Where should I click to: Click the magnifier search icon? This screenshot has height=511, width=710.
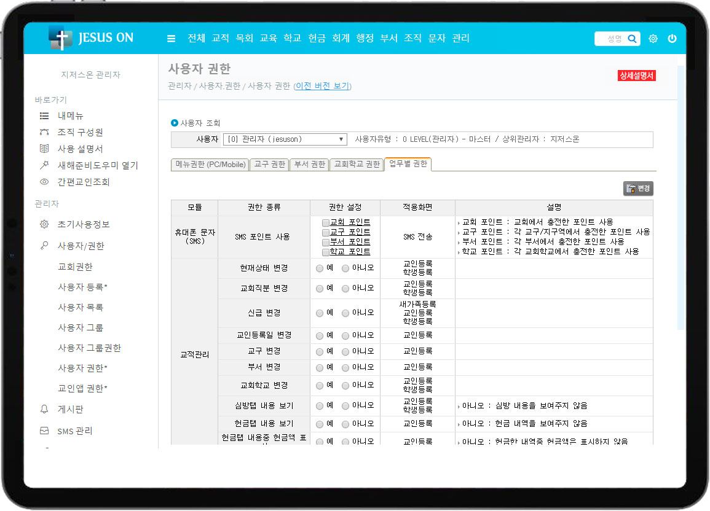pos(632,39)
